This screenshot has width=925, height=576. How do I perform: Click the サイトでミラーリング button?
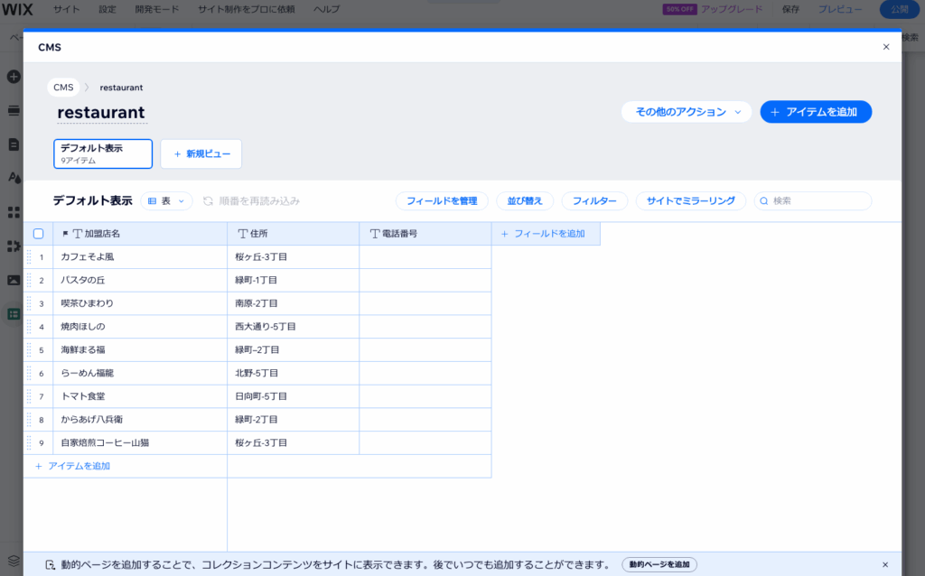(691, 200)
